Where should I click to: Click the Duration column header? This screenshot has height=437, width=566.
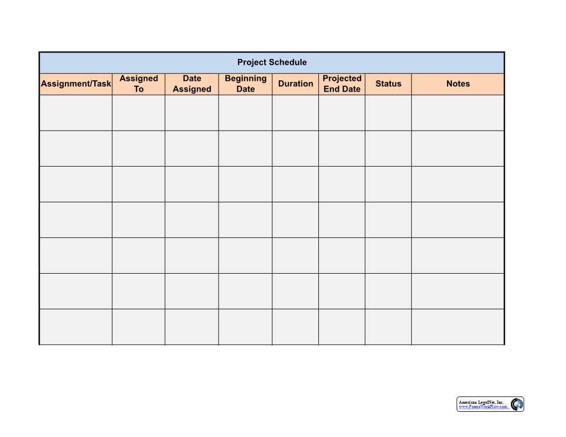(x=296, y=84)
